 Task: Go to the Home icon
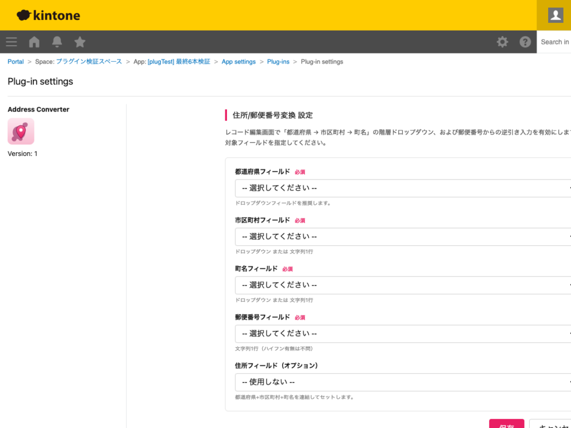pyautogui.click(x=33, y=42)
